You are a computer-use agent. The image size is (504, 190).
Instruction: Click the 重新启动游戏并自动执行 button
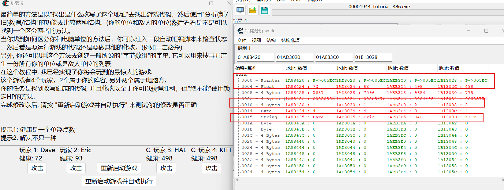(x=119, y=181)
